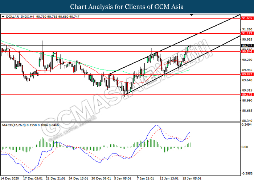Click the 30 Dec 09:01 date label
The image size is (254, 181).
[x=101, y=178]
